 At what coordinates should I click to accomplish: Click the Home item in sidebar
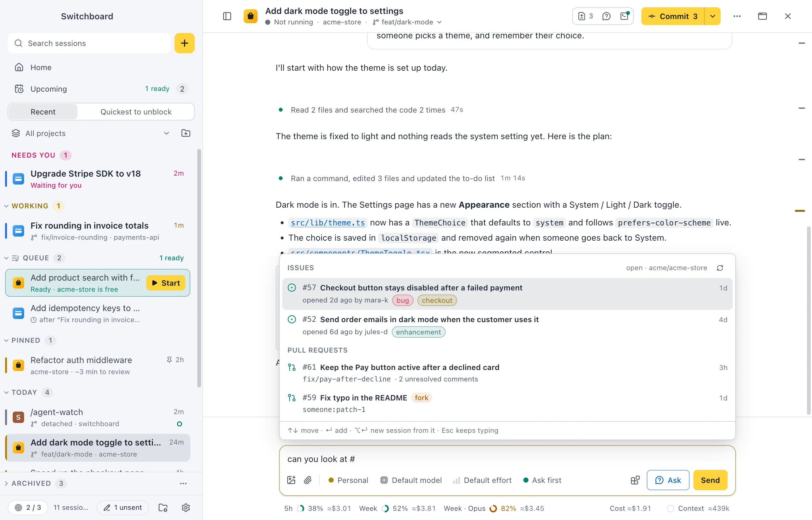pyautogui.click(x=101, y=67)
